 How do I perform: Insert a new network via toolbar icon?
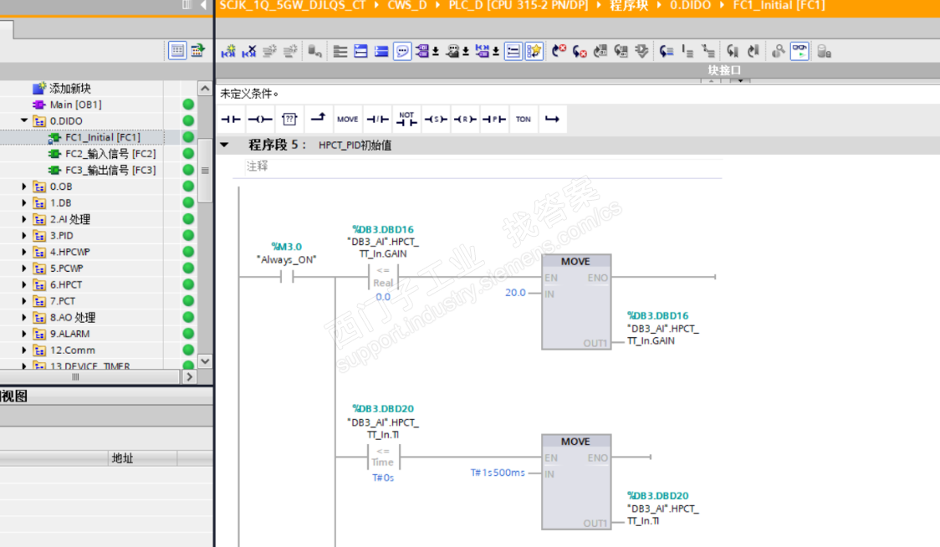[227, 52]
